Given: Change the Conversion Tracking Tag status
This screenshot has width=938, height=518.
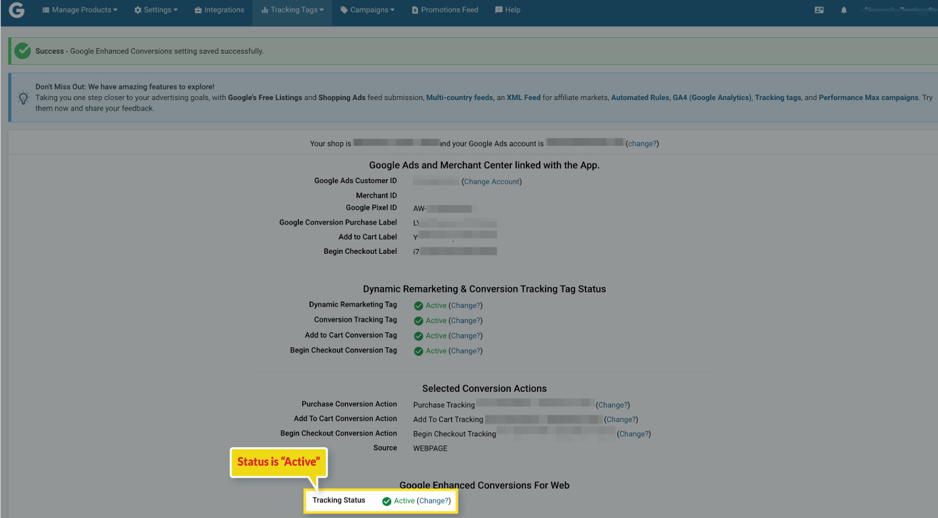Looking at the screenshot, I should click(x=466, y=320).
